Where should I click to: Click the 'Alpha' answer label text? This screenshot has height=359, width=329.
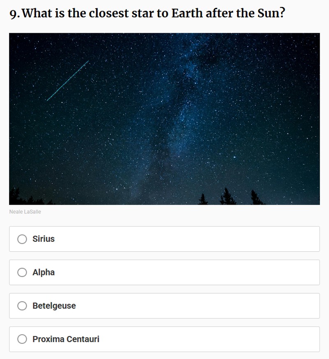point(44,272)
